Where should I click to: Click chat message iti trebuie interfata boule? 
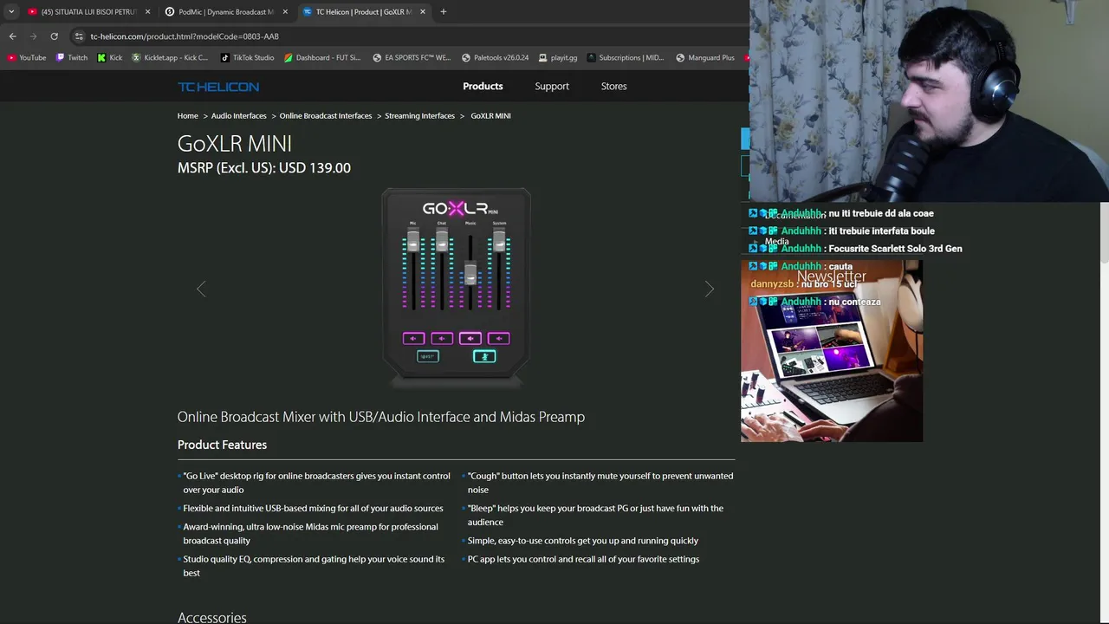coord(842,231)
